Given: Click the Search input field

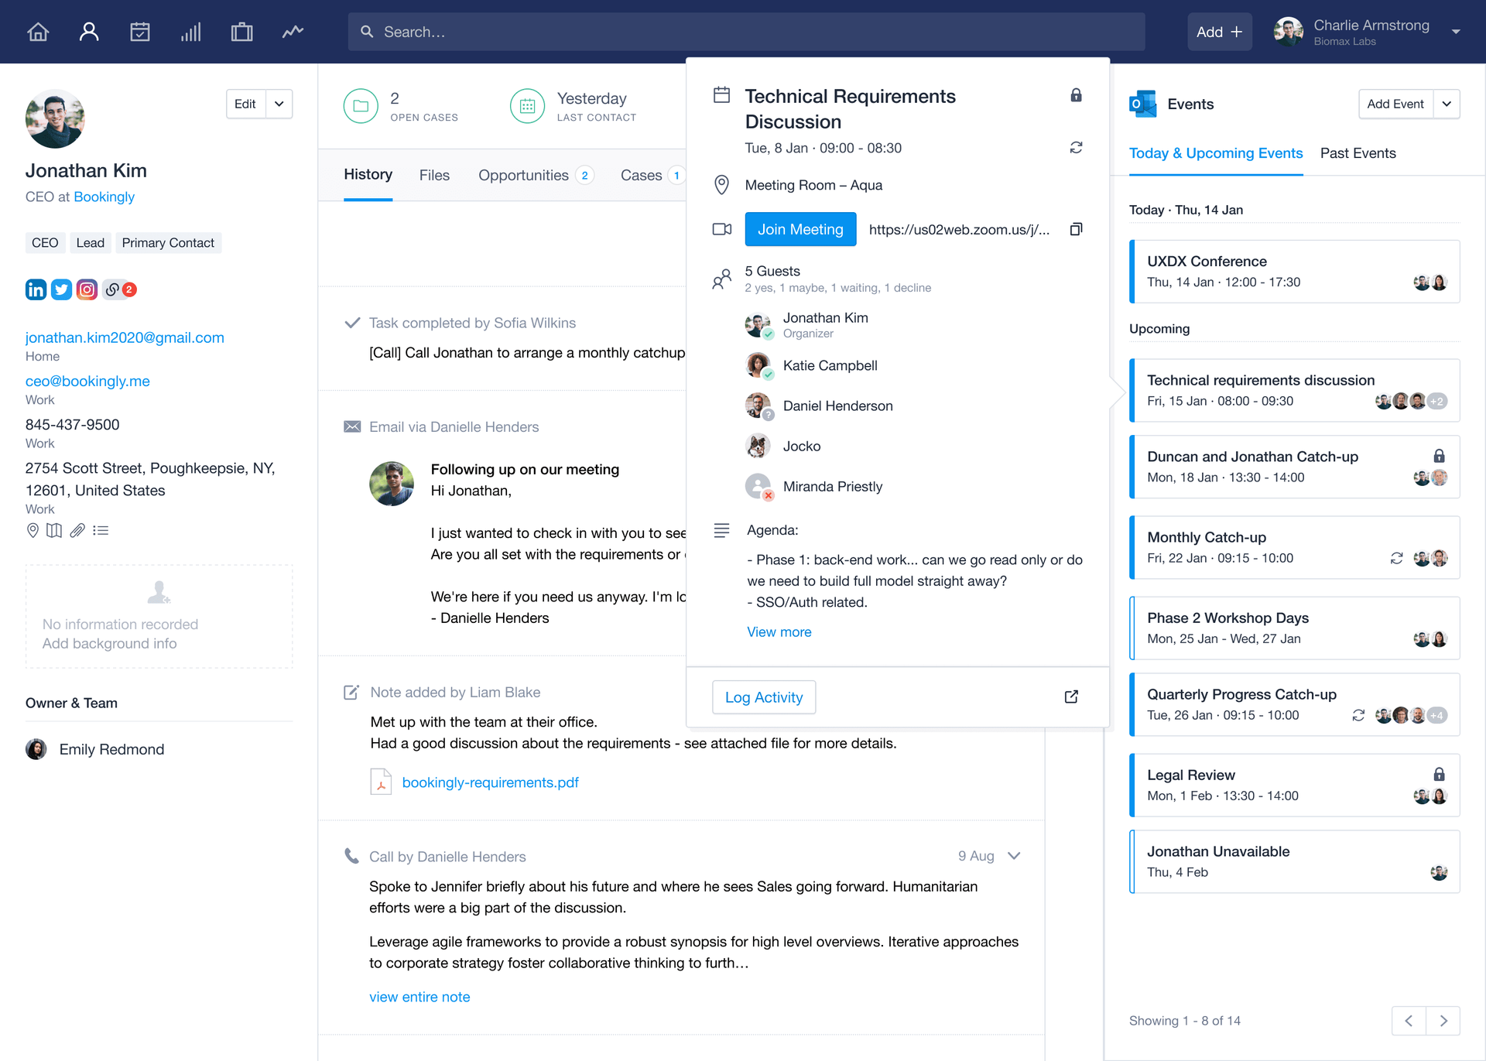Looking at the screenshot, I should pyautogui.click(x=746, y=32).
